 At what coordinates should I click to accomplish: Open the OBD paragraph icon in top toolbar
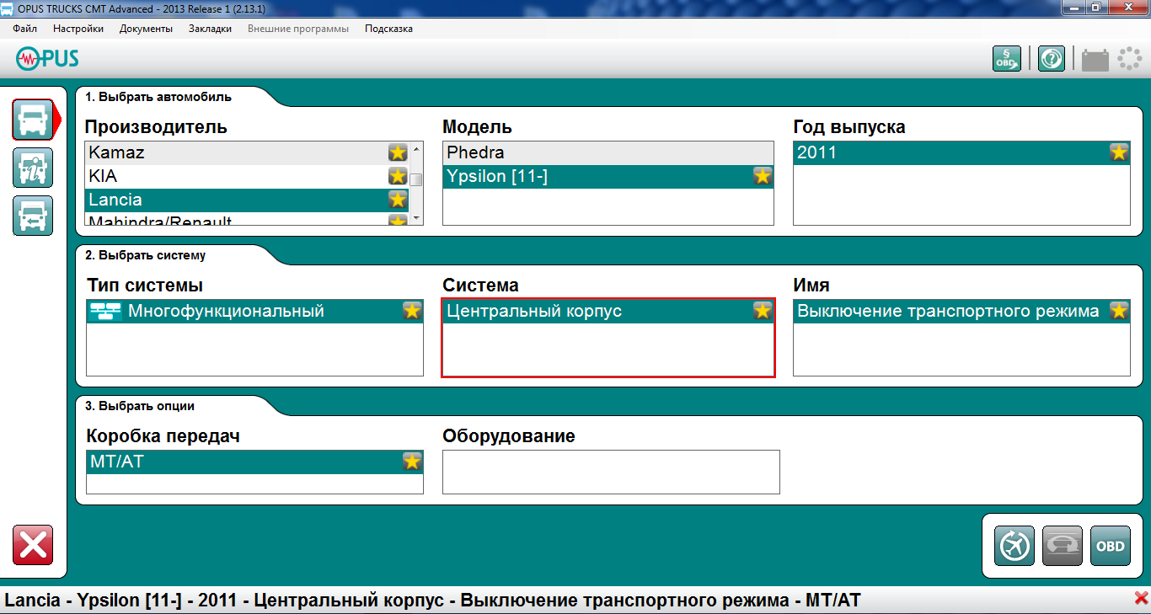pyautogui.click(x=1006, y=59)
